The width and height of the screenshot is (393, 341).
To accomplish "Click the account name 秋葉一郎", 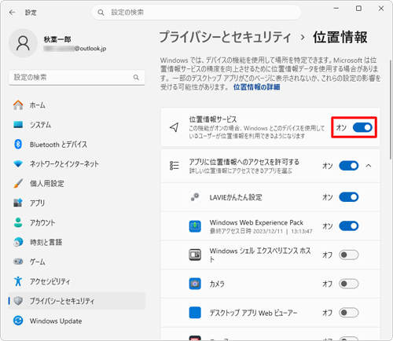I will (57, 39).
